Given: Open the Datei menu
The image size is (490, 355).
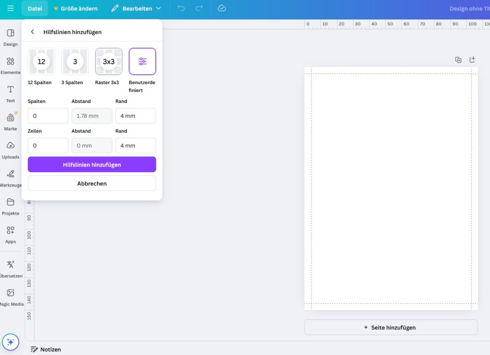Looking at the screenshot, I should pyautogui.click(x=35, y=9).
